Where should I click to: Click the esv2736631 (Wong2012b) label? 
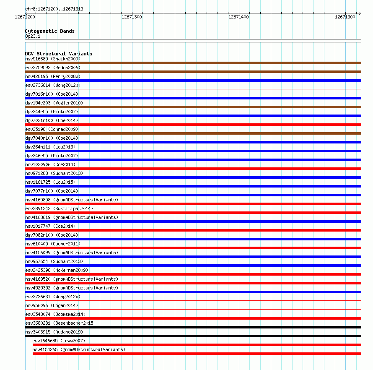pyautogui.click(x=53, y=297)
